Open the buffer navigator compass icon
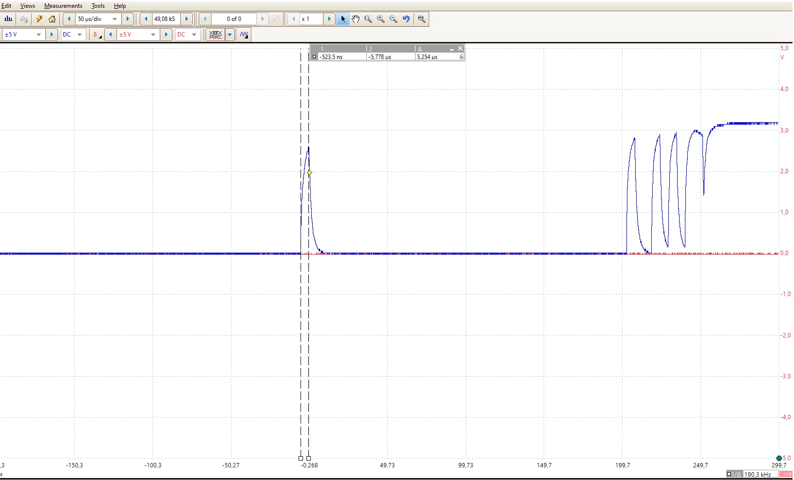 276,19
